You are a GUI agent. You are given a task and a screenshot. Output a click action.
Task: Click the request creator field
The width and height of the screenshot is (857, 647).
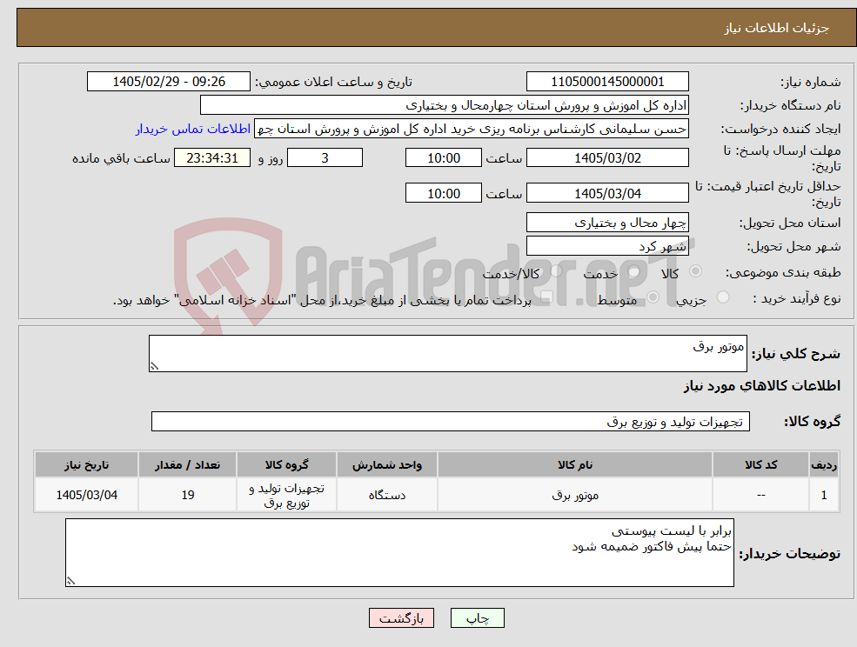[x=471, y=129]
